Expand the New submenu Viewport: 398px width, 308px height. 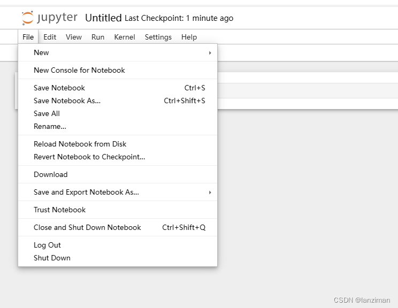pyautogui.click(x=118, y=52)
